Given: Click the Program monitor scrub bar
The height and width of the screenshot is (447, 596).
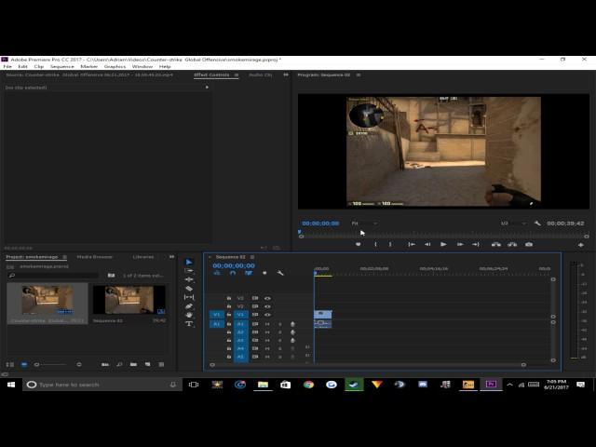Looking at the screenshot, I should coord(443,236).
